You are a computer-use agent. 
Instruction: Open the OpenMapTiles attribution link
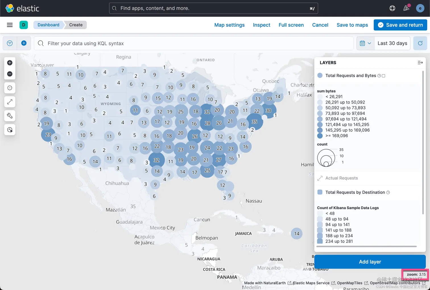tap(352, 283)
